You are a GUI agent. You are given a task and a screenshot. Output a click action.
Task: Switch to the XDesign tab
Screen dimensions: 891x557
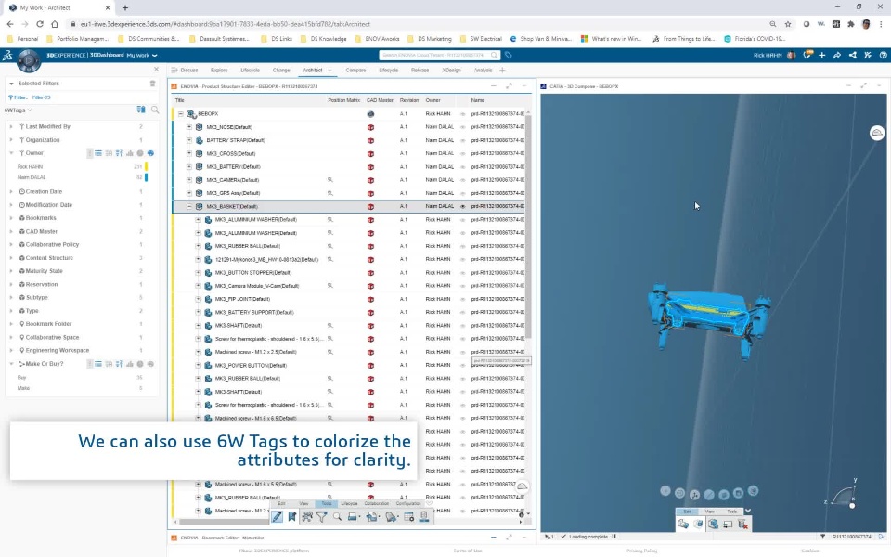click(451, 71)
